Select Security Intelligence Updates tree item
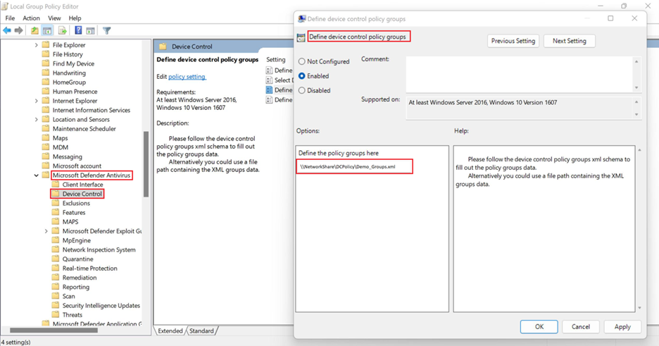Viewport: 659px width, 346px height. [101, 306]
